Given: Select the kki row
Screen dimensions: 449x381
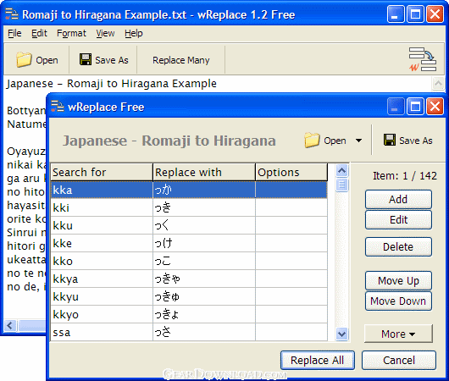Looking at the screenshot, I should [189, 207].
